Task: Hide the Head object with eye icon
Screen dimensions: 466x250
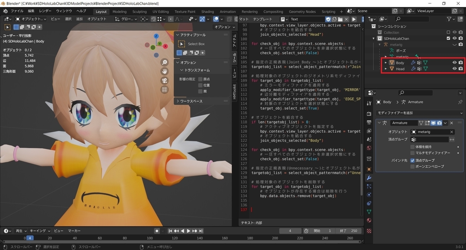Action: pos(454,69)
